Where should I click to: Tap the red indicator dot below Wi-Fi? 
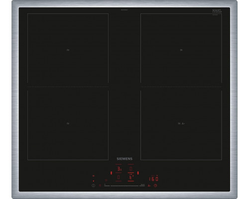click(94, 181)
